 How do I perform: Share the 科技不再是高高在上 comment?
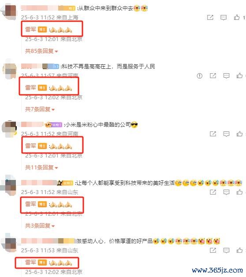click(x=213, y=76)
